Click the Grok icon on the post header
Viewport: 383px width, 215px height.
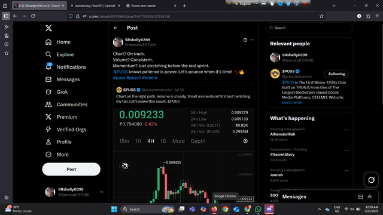pos(245,40)
